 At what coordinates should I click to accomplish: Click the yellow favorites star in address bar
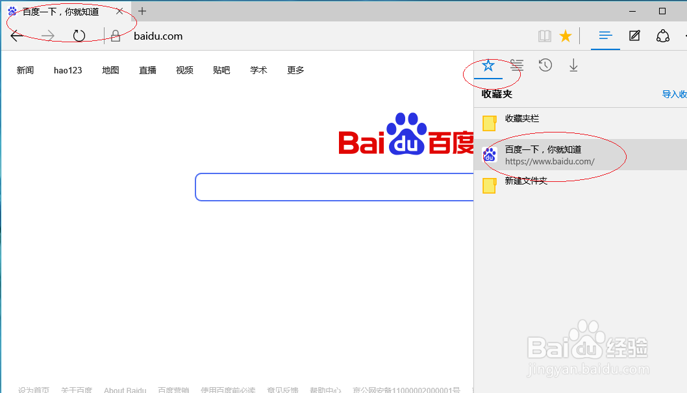coord(566,36)
